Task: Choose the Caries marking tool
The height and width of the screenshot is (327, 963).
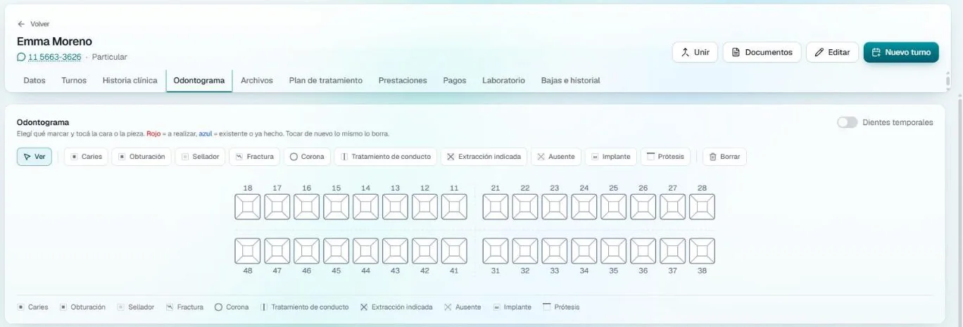Action: [86, 157]
